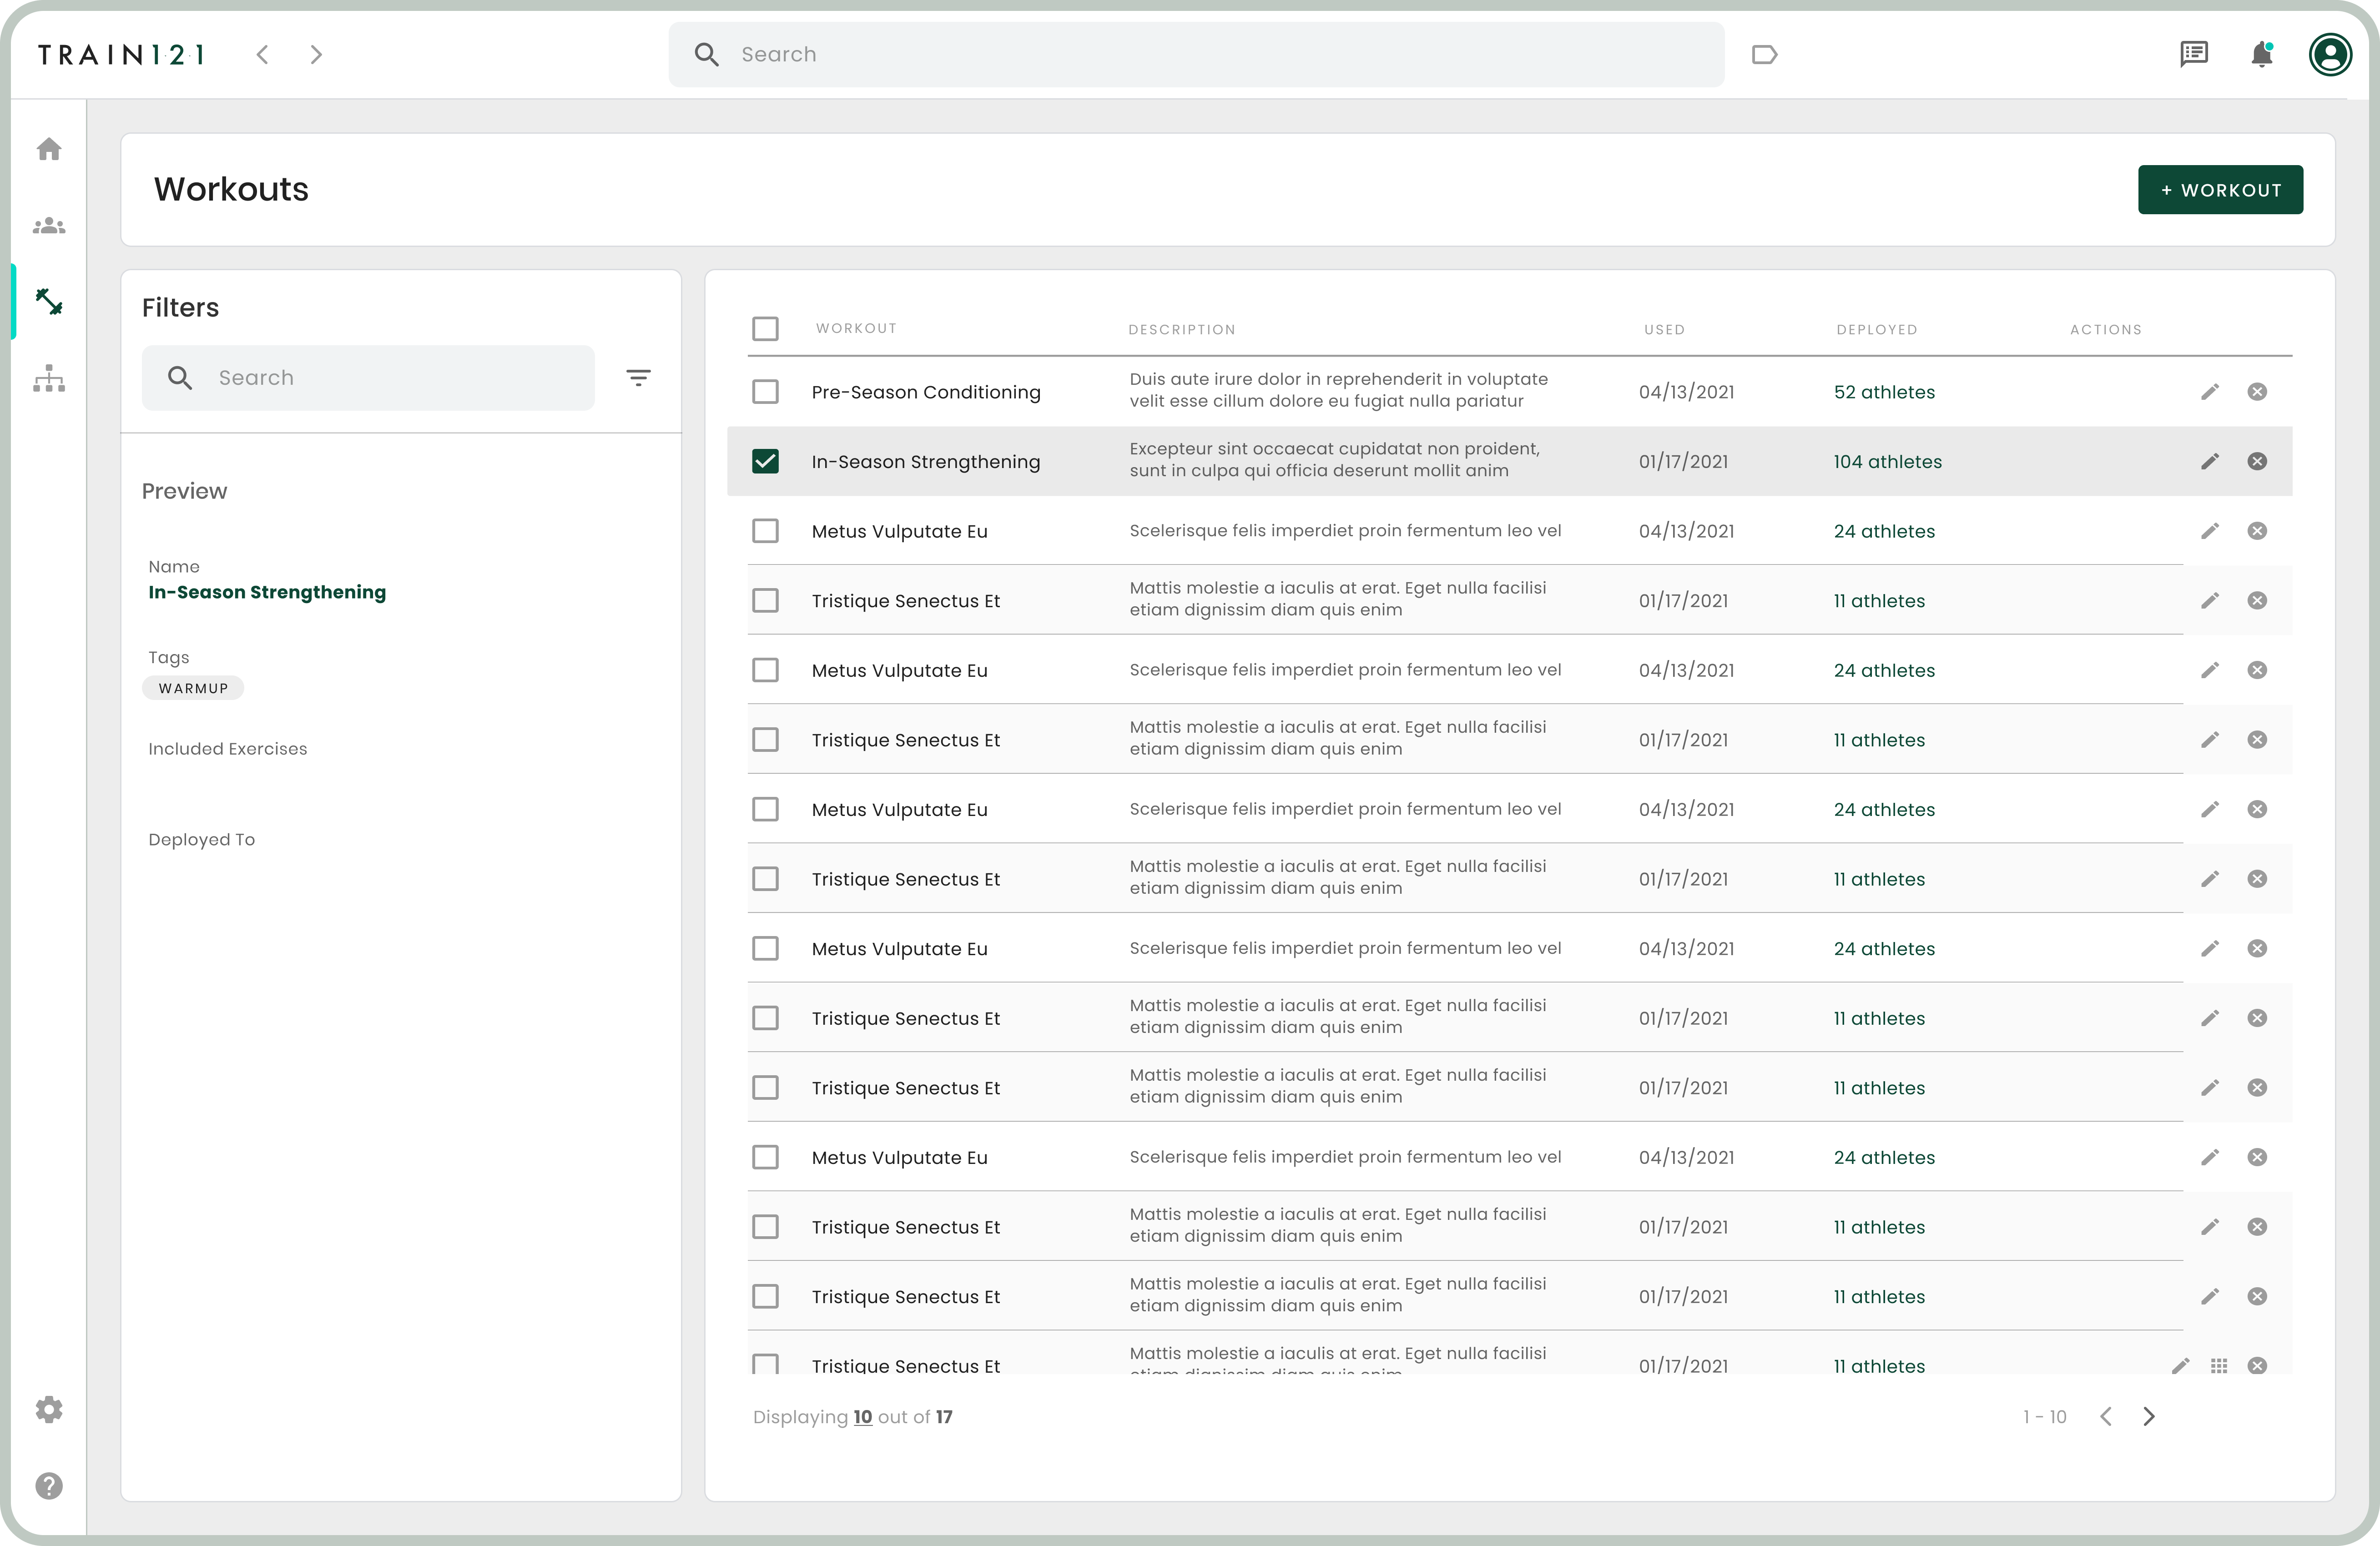Image resolution: width=2380 pixels, height=1546 pixels.
Task: Expand the filter options icon
Action: point(638,378)
